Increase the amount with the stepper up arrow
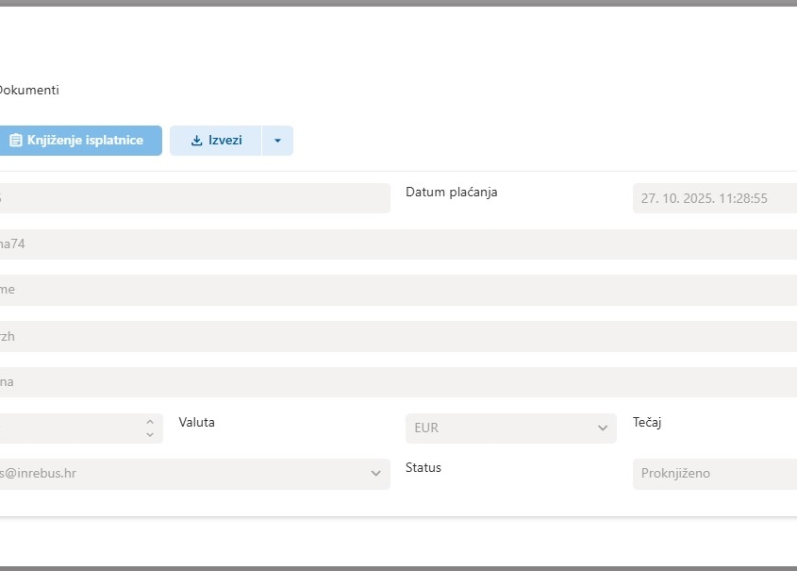The image size is (797, 571). coord(149,422)
